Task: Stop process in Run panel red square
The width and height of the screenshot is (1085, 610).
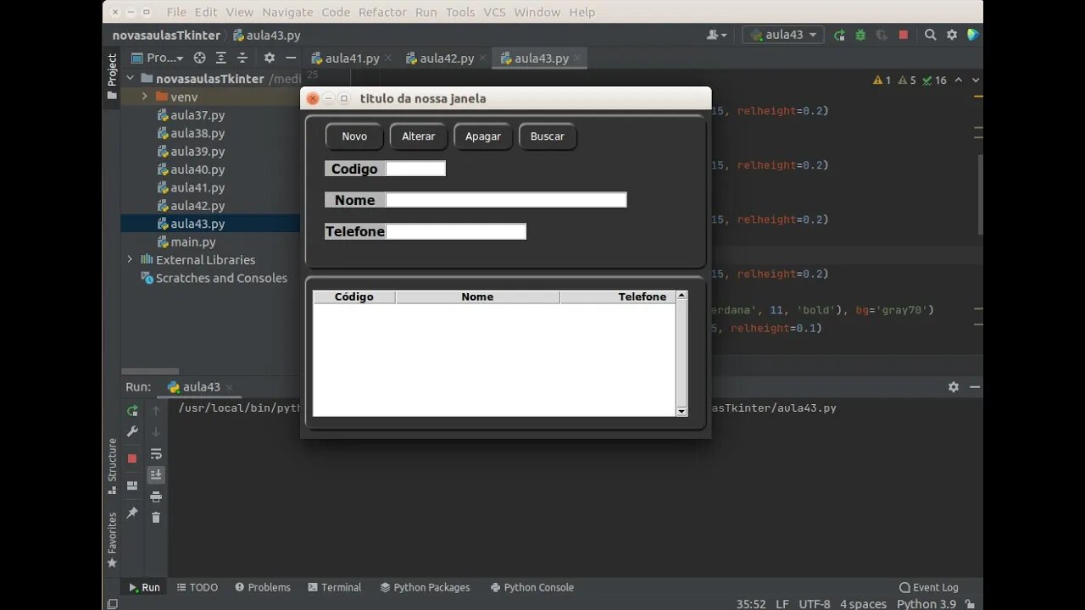Action: click(x=132, y=458)
